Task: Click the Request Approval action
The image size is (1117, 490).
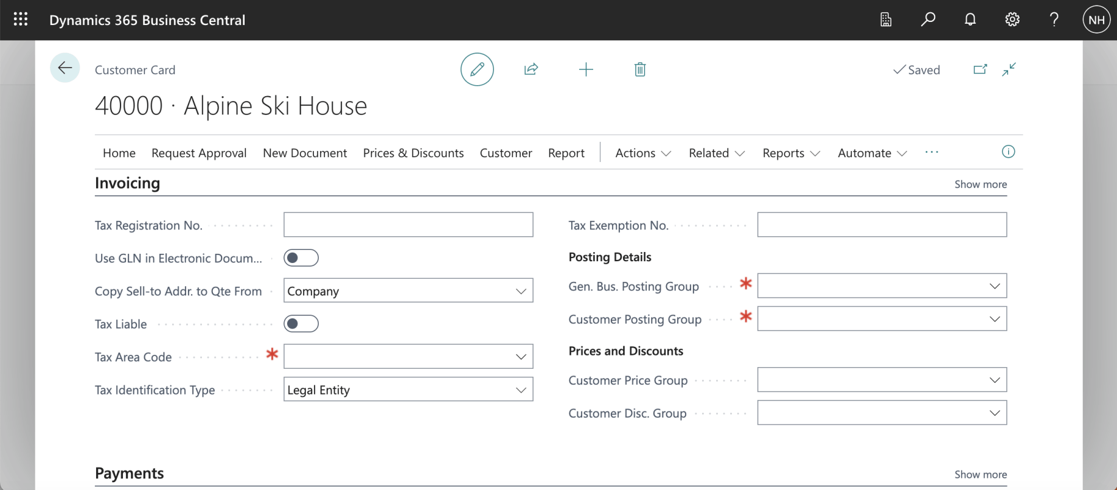Action: [199, 153]
